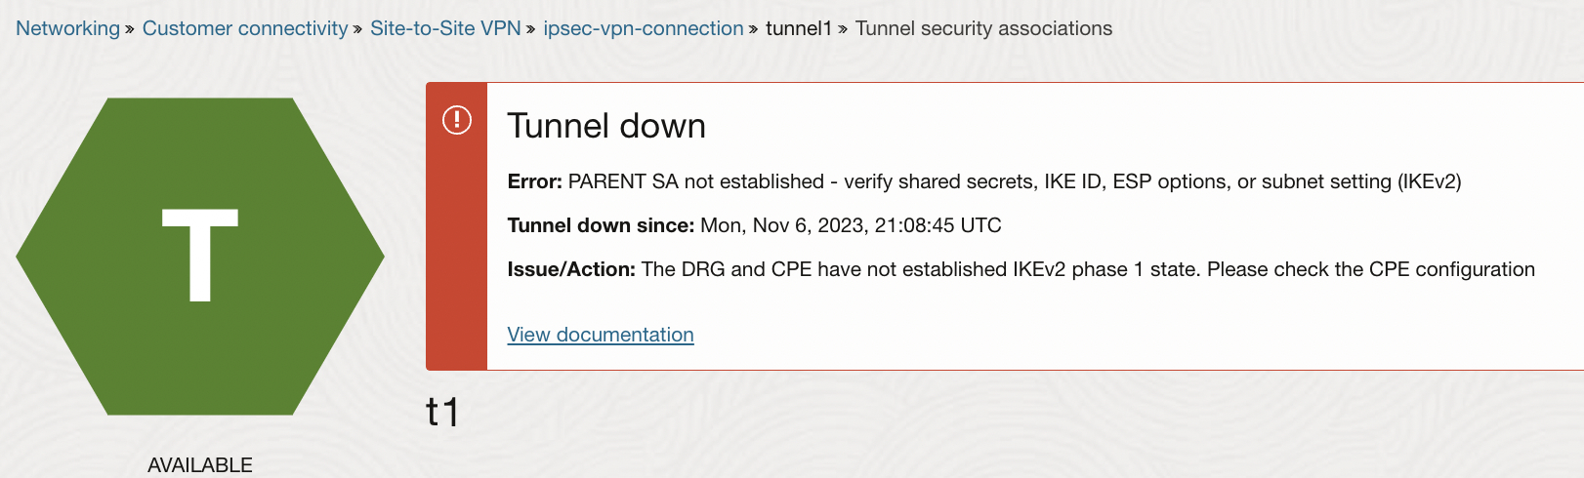Click the Networking breadcrumb link

67,28
